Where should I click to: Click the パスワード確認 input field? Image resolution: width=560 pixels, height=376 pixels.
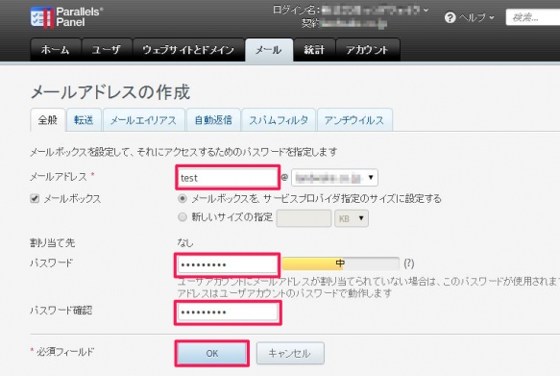(227, 313)
